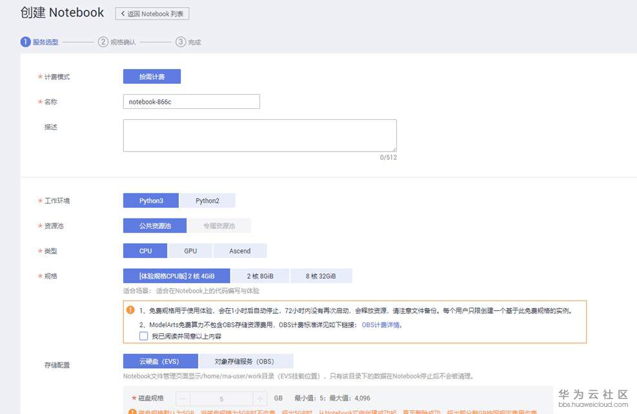Image resolution: width=637 pixels, height=414 pixels.
Task: Choose 按需计费 billing mode
Action: [152, 76]
